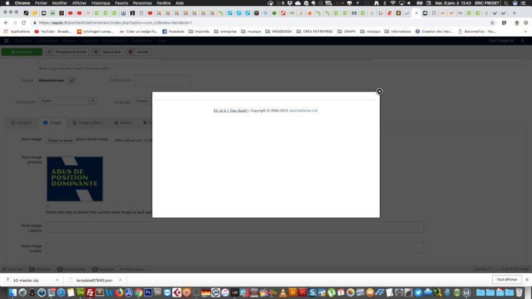Viewport: 532px width, 299px height.
Task: Click the browser back arrow
Action: tap(6, 23)
